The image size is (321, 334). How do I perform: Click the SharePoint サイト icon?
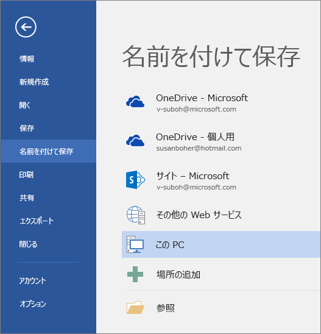135,180
